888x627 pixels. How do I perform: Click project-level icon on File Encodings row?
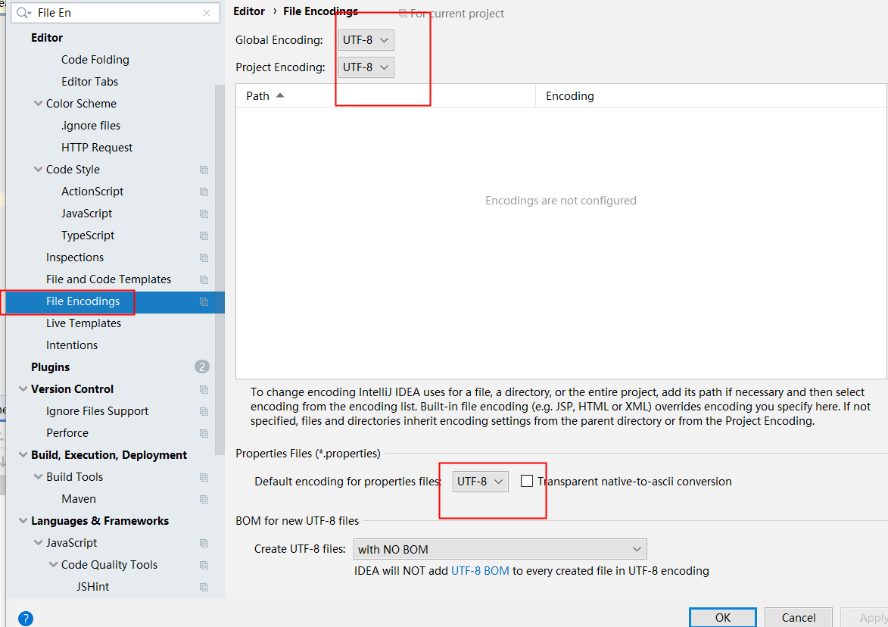pos(204,302)
